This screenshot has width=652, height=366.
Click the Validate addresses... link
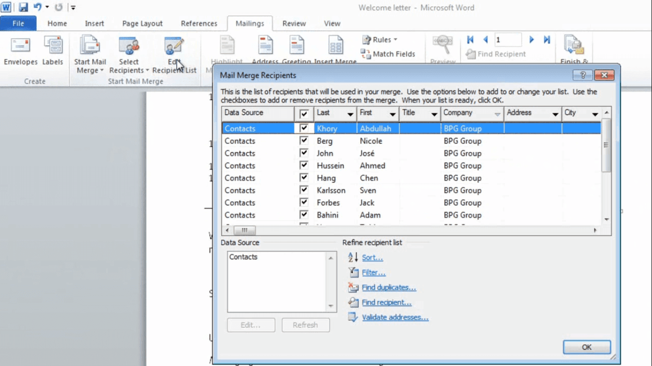click(395, 317)
